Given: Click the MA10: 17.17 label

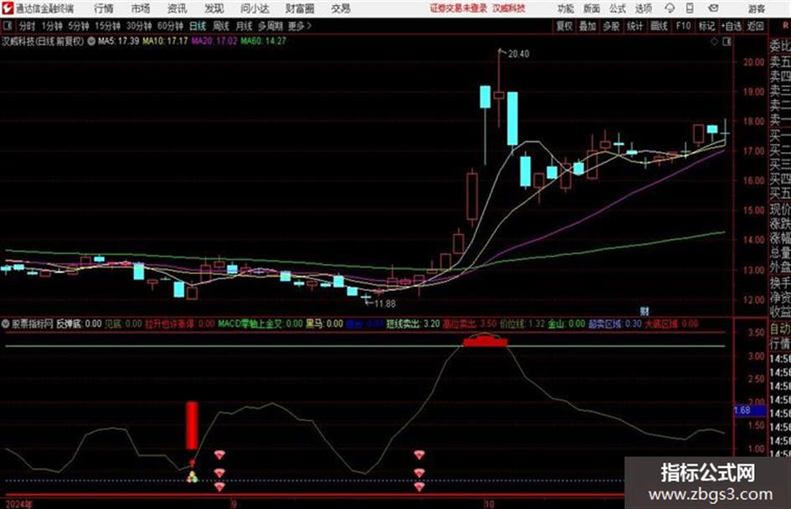Looking at the screenshot, I should [165, 41].
